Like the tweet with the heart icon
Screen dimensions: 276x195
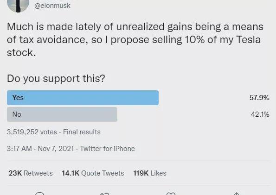pos(171,194)
